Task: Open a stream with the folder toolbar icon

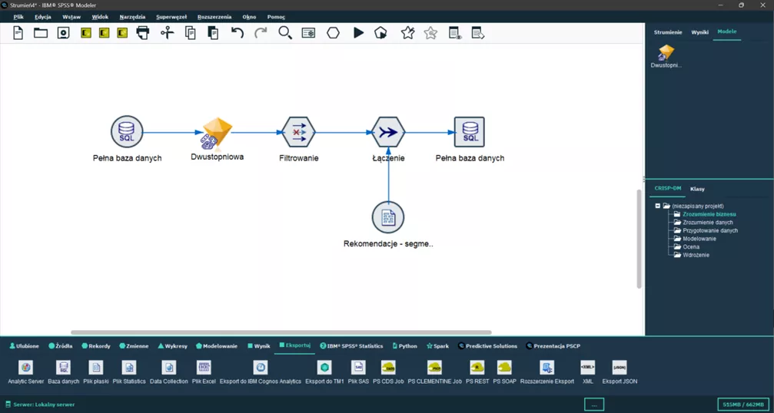Action: (x=41, y=33)
